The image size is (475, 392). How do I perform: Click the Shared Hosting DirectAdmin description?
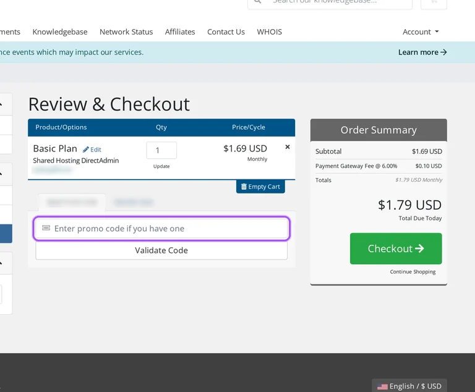(75, 161)
